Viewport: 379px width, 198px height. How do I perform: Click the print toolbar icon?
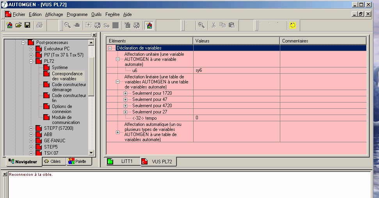coord(39,25)
